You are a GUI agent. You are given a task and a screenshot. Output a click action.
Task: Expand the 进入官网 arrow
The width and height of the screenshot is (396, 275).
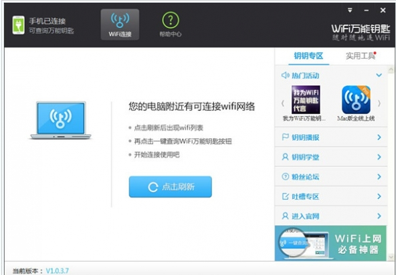click(x=379, y=216)
